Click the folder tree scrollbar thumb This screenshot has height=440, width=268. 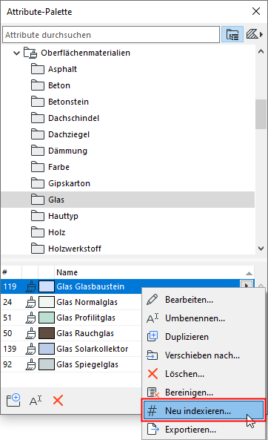click(x=261, y=114)
